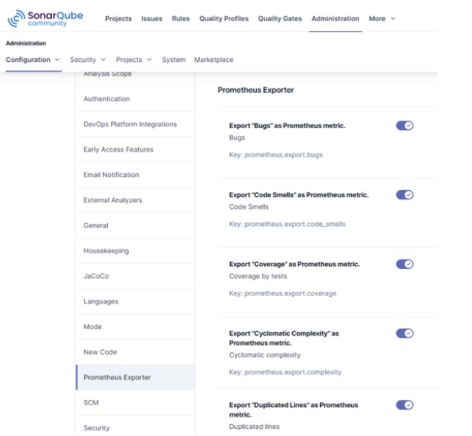
Task: Open the Marketplace tab
Action: click(x=214, y=59)
